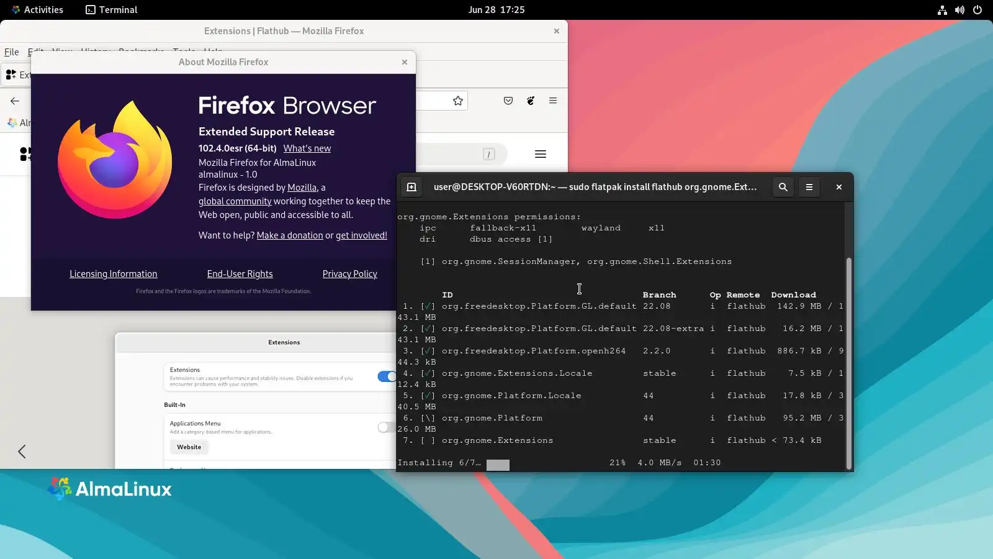This screenshot has height=559, width=993.
Task: Open End-User Rights
Action: coord(240,274)
